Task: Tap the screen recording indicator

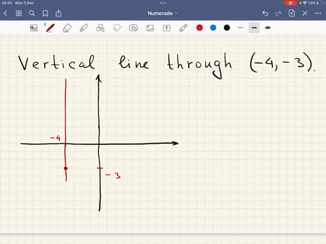Action: click(290, 3)
